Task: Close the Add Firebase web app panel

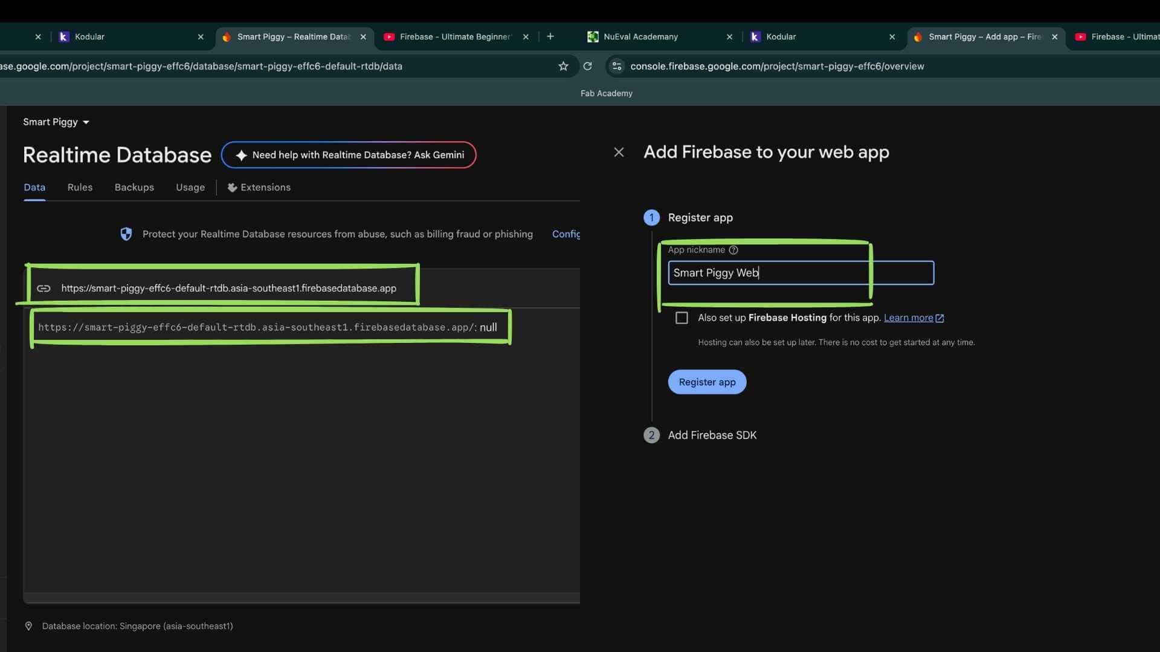Action: click(619, 152)
